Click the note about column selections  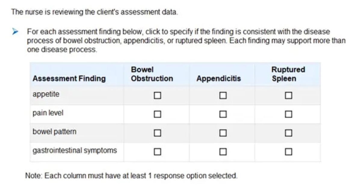(x=131, y=176)
